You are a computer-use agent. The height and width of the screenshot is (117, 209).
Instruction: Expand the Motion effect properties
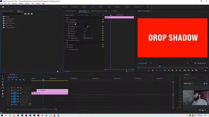point(65,45)
